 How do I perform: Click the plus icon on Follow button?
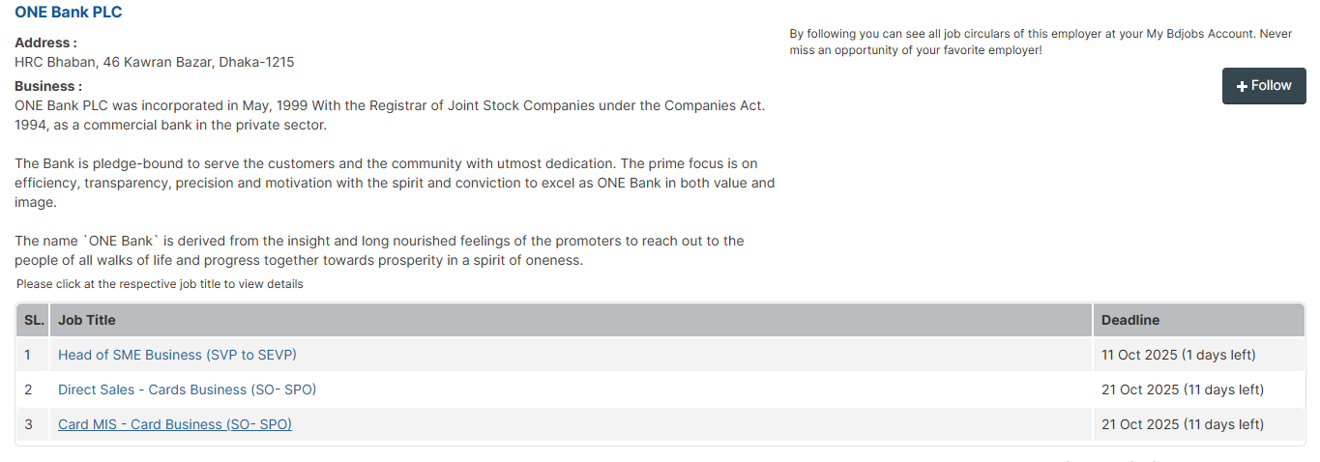(1243, 86)
